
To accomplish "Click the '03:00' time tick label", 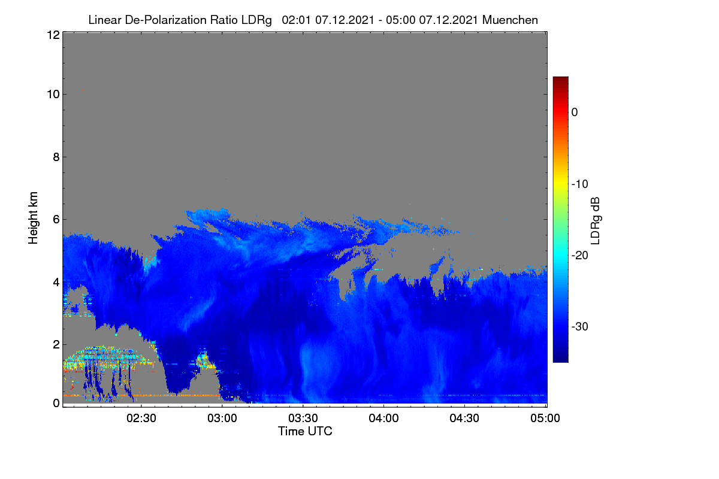I will point(222,418).
